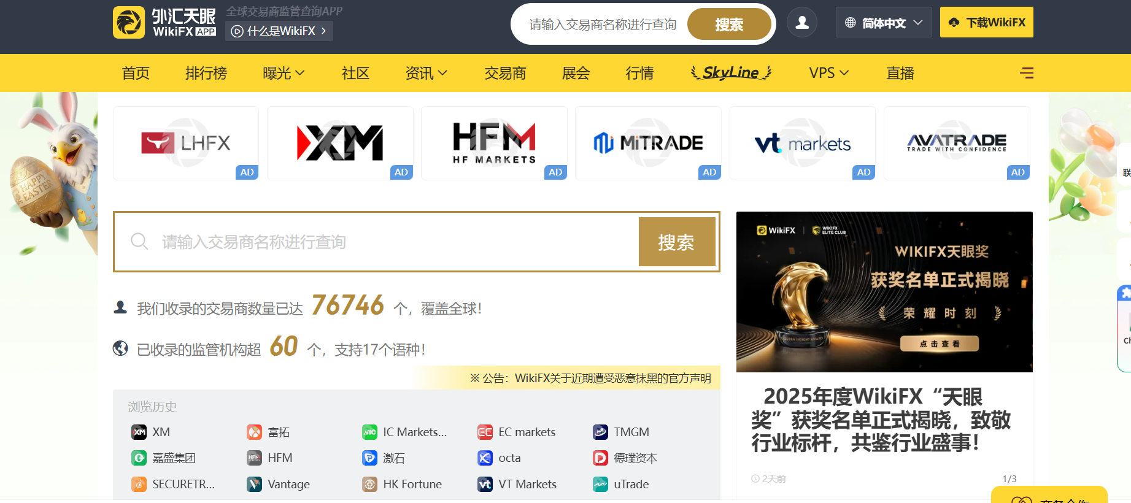1131x503 pixels.
Task: Click the VT Markets icon in history
Action: coord(485,484)
